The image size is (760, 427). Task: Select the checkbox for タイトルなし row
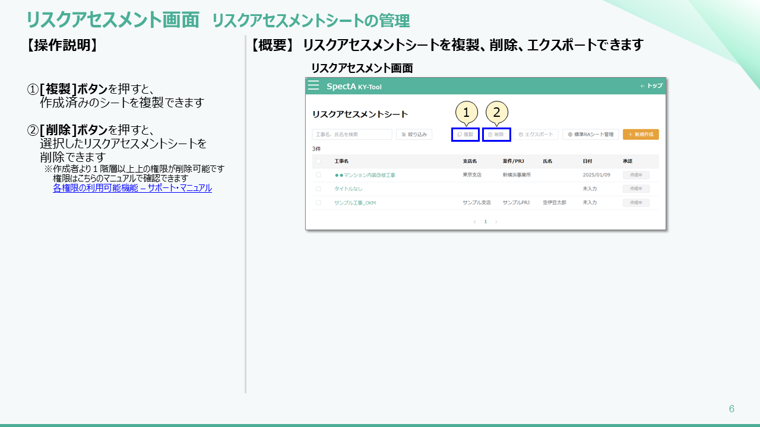318,189
